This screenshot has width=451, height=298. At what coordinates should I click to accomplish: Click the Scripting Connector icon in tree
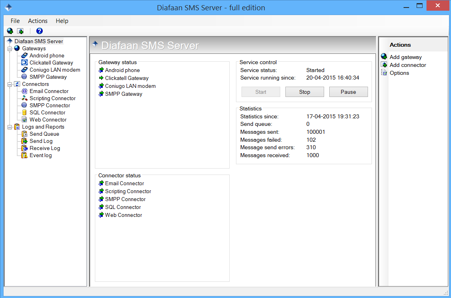coord(25,98)
